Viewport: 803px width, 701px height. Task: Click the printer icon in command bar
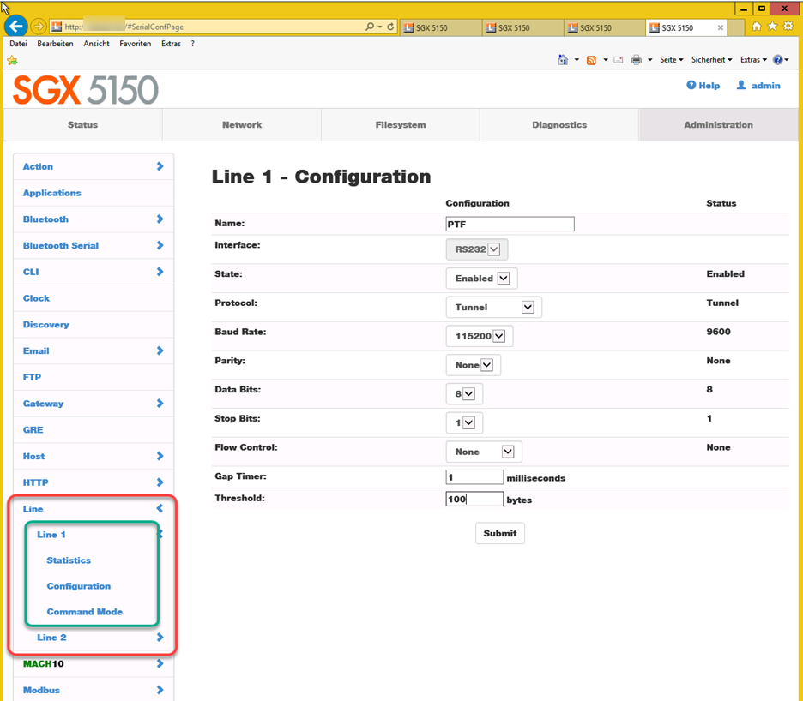click(x=636, y=60)
